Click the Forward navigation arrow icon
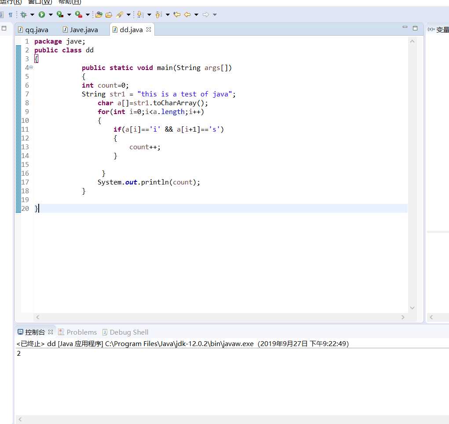Screen dimensions: 449x424 pos(206,15)
